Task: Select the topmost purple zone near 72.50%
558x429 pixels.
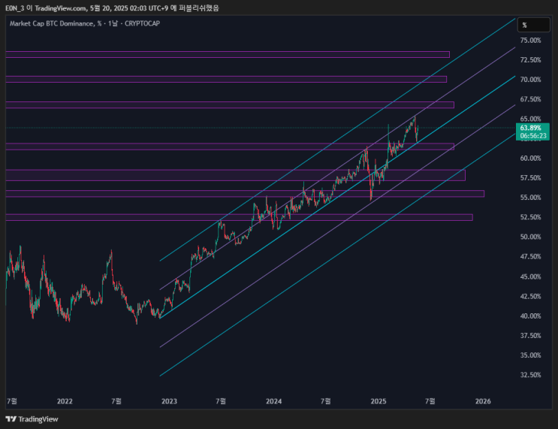Action: (228, 55)
